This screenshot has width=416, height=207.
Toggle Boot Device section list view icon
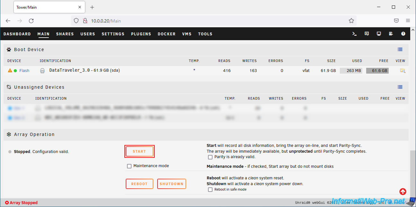[x=400, y=50]
